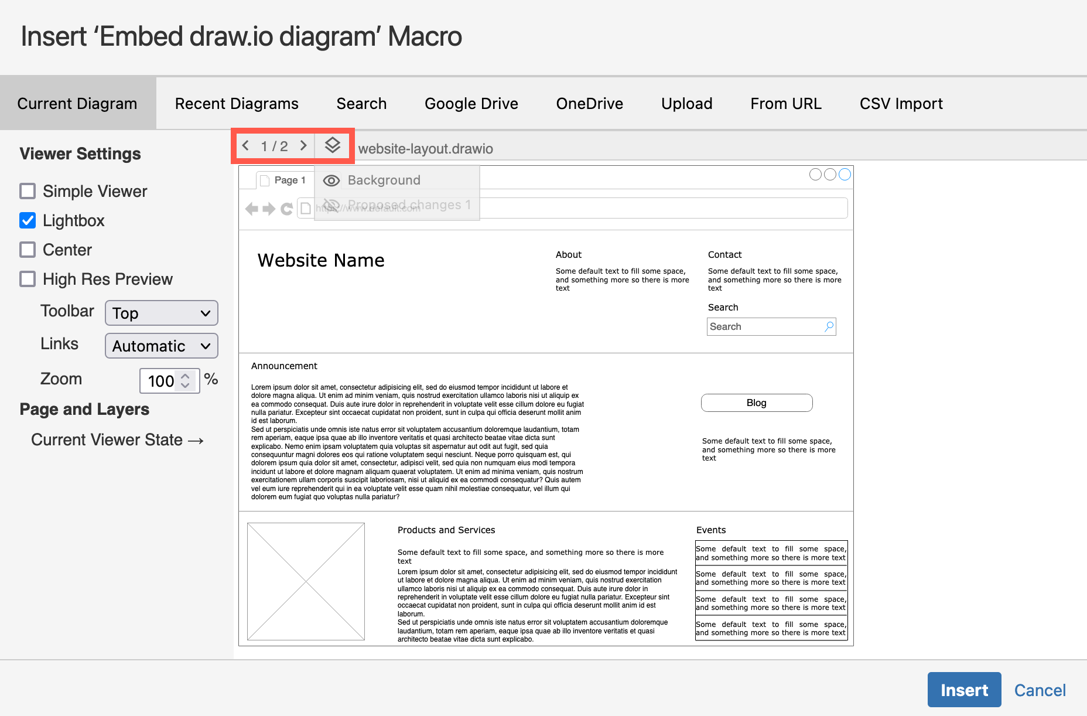Viewport: 1087px width, 716px height.
Task: Open the Links dropdown
Action: (x=161, y=346)
